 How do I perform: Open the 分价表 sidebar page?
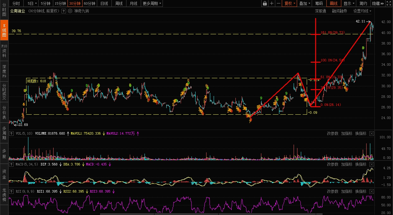(x=4, y=112)
